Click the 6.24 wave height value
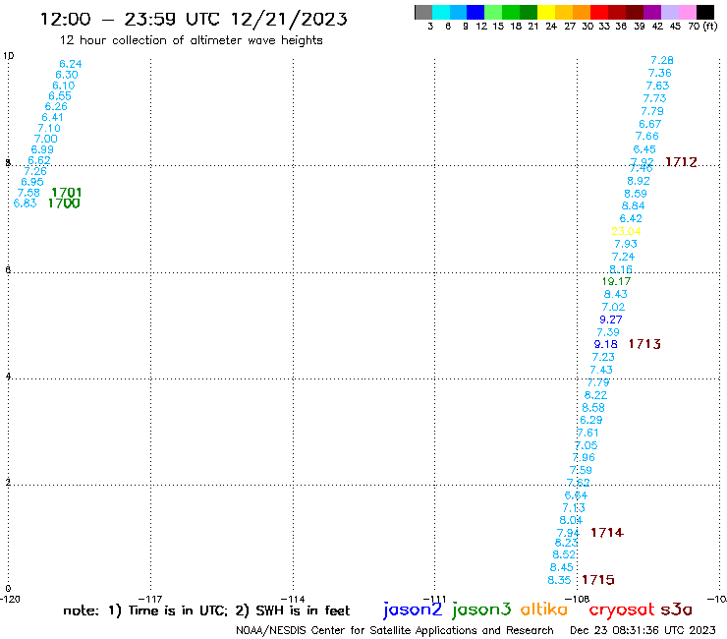 (71, 64)
